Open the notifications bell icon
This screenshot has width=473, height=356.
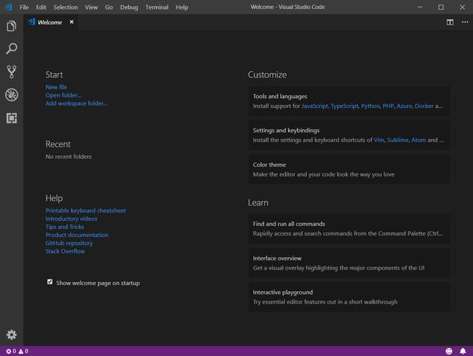(463, 351)
